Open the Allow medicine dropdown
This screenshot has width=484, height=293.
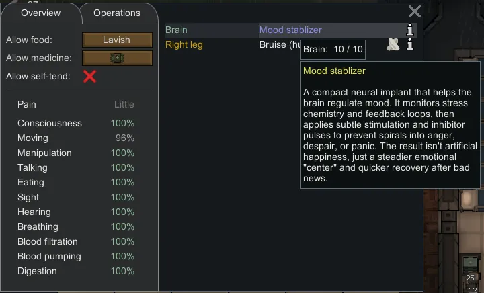116,58
